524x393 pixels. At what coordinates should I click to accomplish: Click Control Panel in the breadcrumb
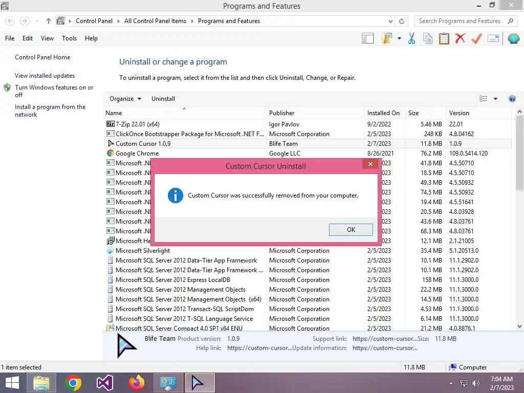click(94, 21)
